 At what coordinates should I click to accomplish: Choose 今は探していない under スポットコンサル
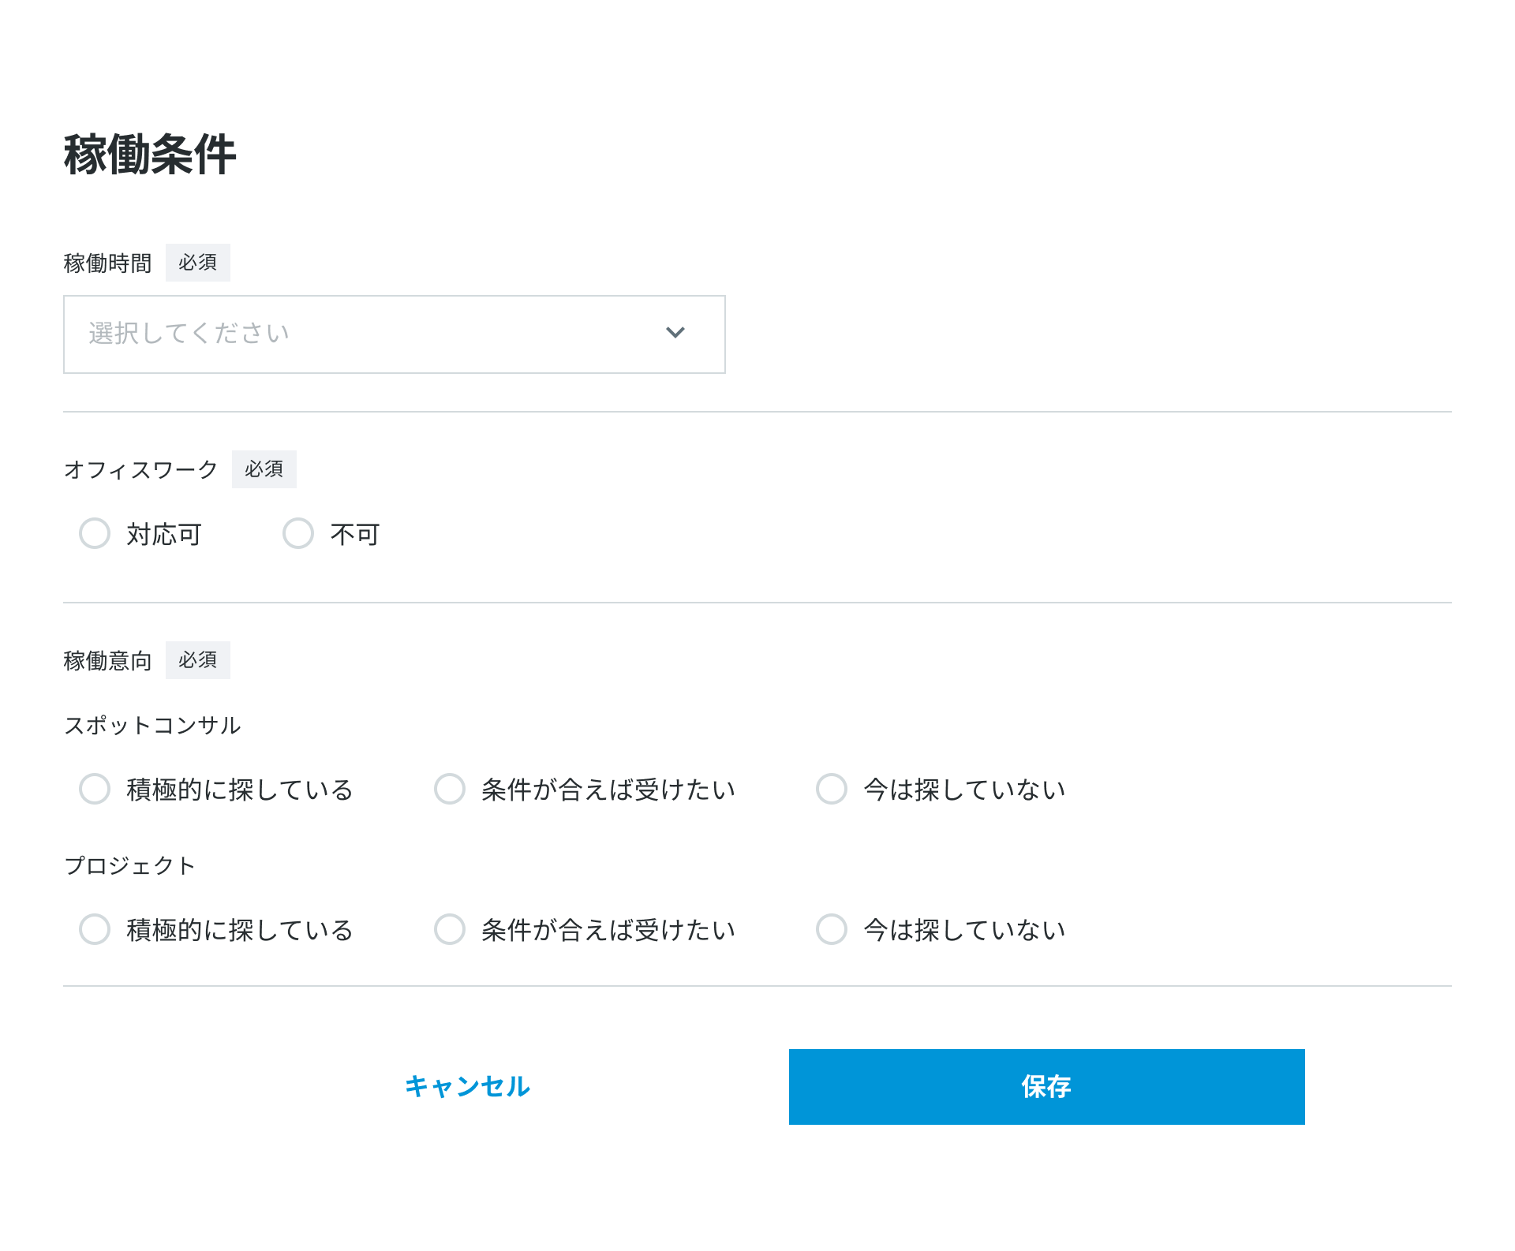[x=832, y=789]
